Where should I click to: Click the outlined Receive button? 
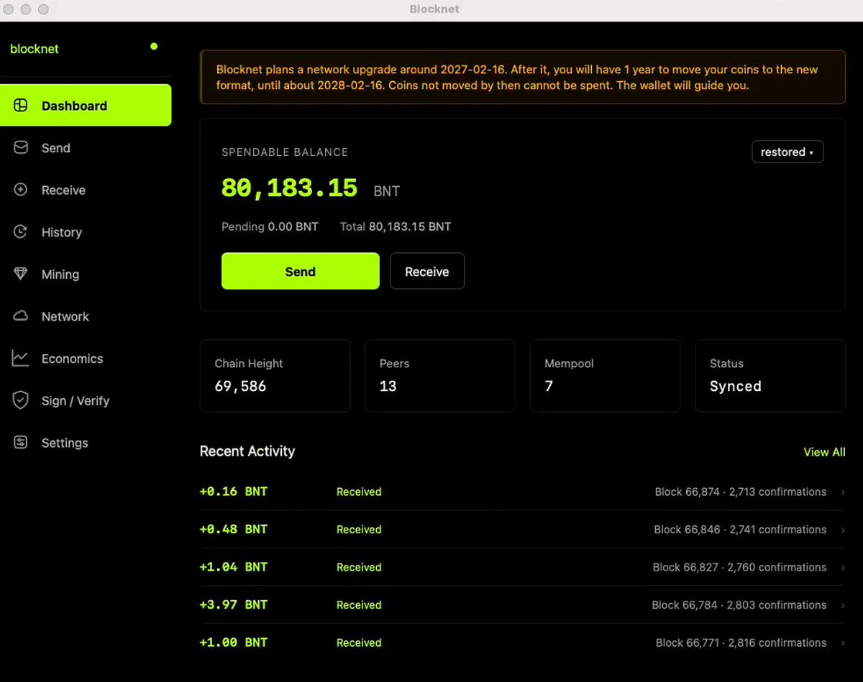(427, 271)
